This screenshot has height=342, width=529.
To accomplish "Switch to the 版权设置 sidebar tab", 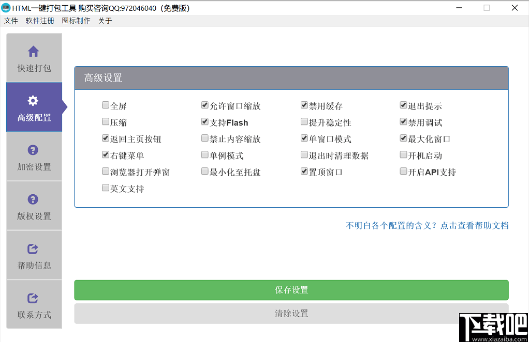I will click(x=33, y=206).
